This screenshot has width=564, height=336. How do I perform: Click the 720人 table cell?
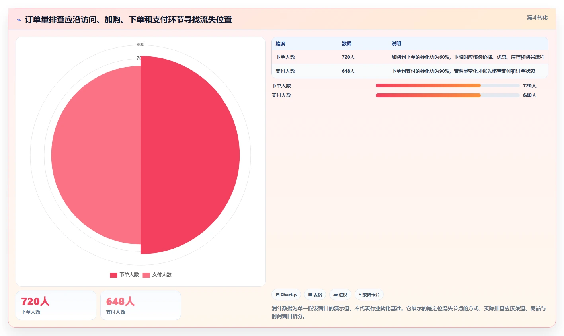point(348,57)
